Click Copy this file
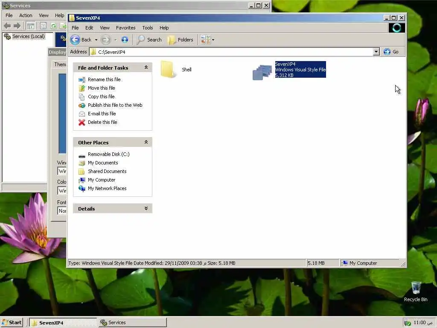437x328 pixels. click(x=101, y=97)
